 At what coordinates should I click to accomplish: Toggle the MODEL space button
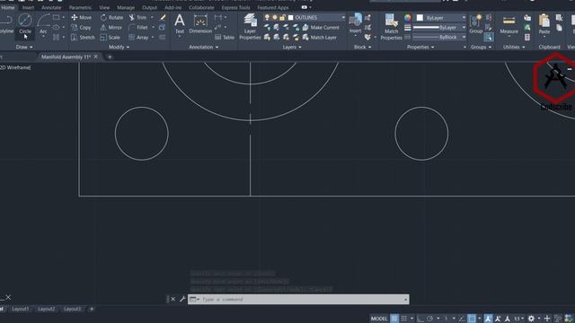coord(379,319)
